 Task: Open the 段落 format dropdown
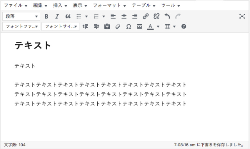click(x=21, y=16)
